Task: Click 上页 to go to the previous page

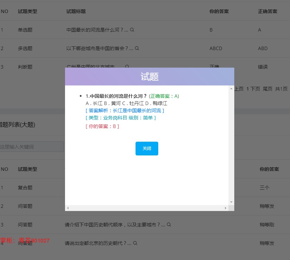Action: click(x=239, y=88)
